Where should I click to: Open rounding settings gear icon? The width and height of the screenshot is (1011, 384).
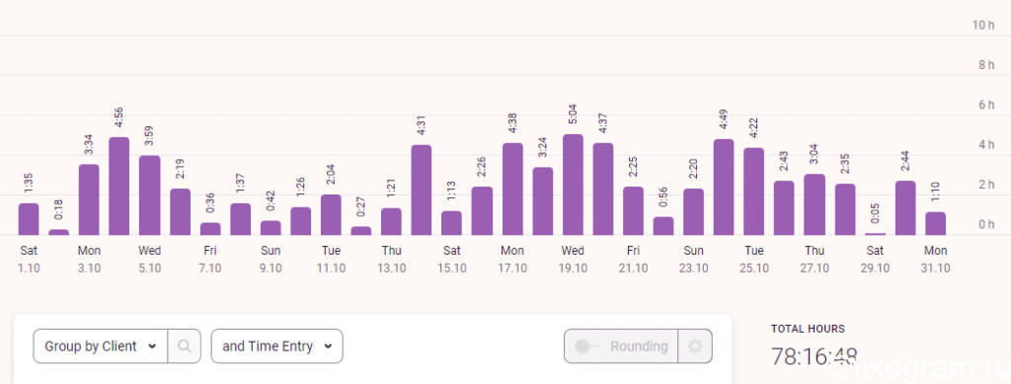[694, 346]
